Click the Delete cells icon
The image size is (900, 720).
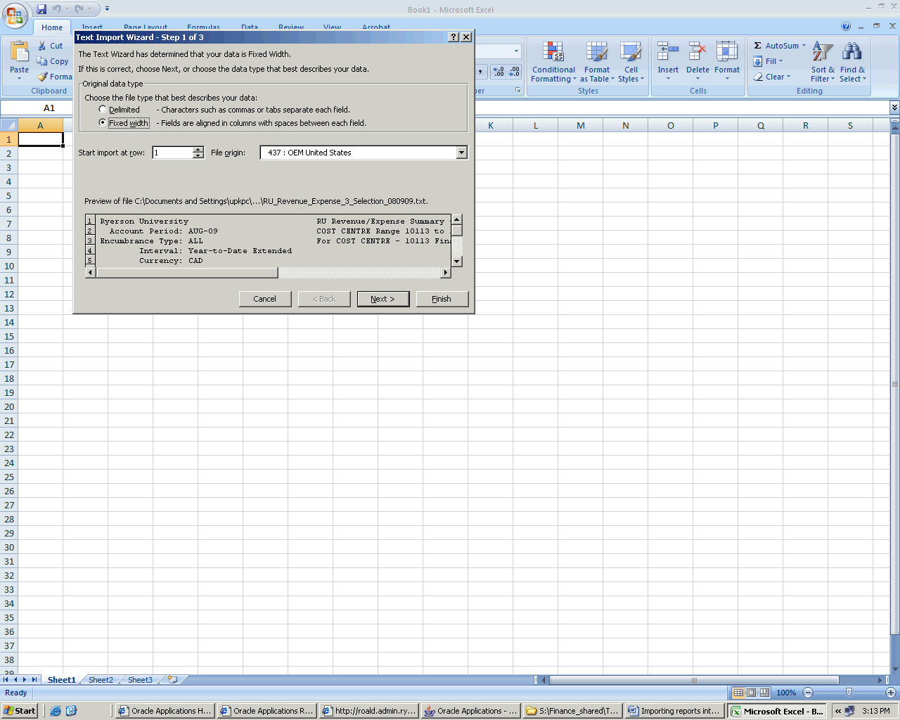click(x=697, y=53)
